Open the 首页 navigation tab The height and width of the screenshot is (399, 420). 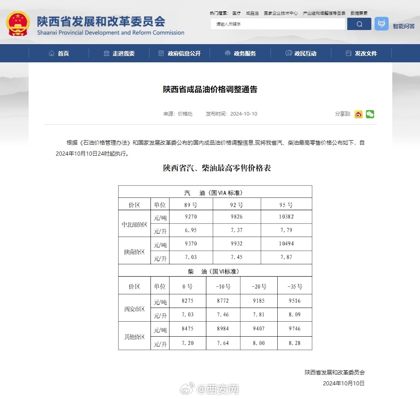coord(59,53)
